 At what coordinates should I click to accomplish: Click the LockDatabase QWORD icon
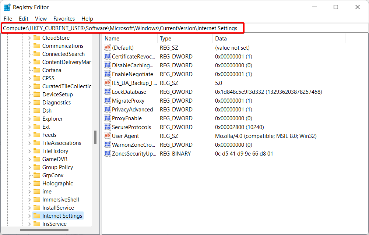107,92
